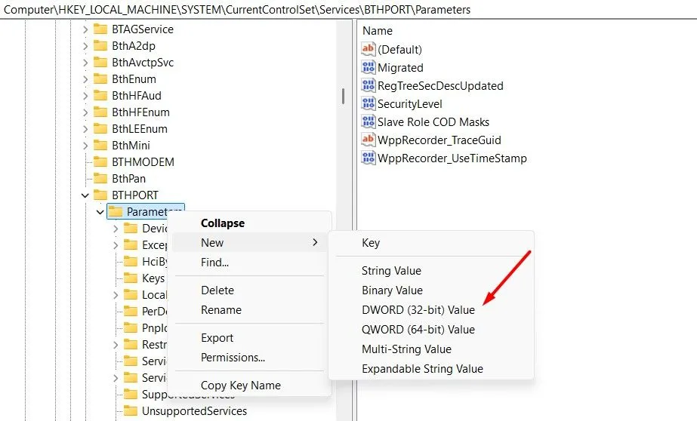Select the Migrated DWORD value icon

(369, 68)
